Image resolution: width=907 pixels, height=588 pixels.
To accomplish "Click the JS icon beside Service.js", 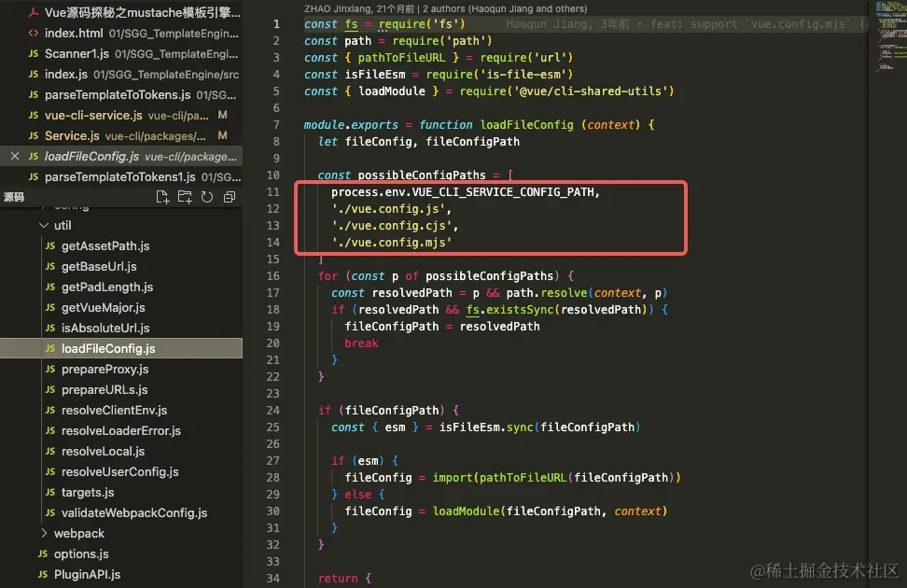I will [x=34, y=136].
